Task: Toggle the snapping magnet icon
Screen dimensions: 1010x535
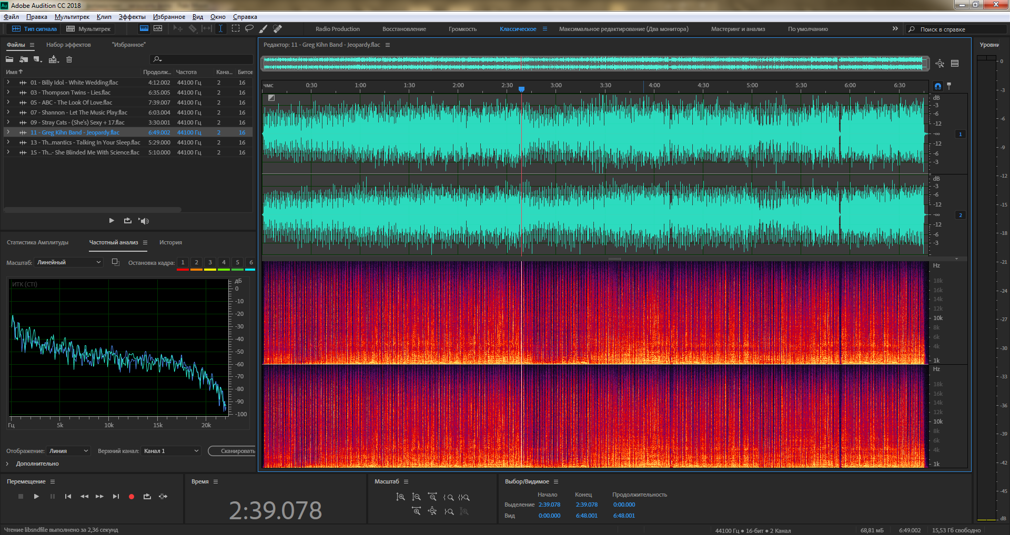Action: tap(938, 86)
